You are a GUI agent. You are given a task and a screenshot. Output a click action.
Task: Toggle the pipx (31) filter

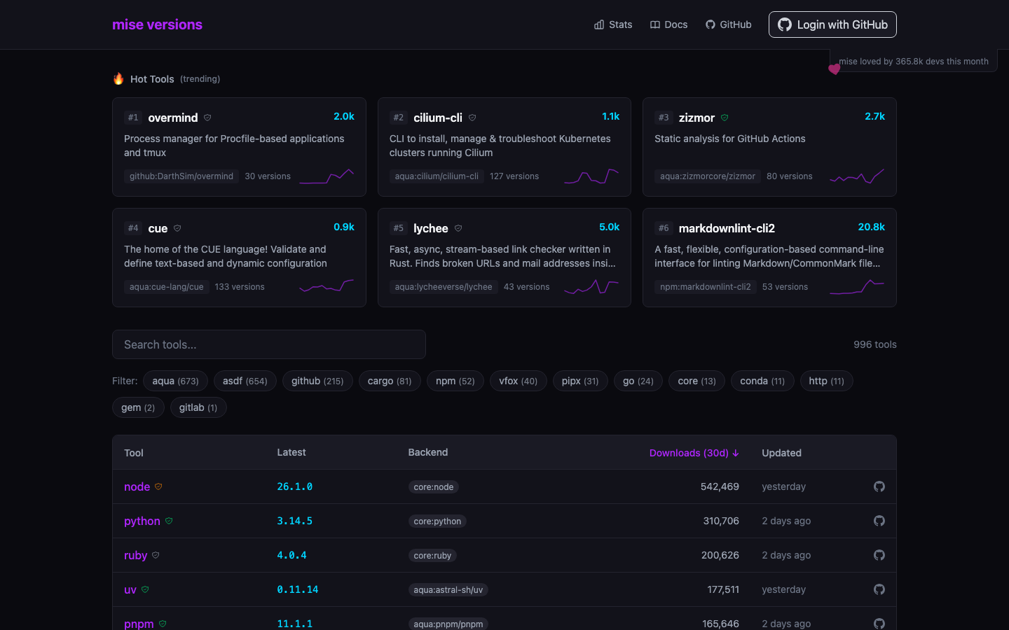click(580, 381)
